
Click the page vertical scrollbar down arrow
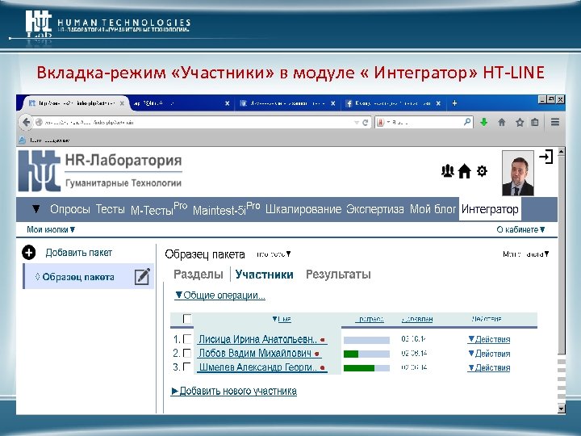click(x=562, y=409)
